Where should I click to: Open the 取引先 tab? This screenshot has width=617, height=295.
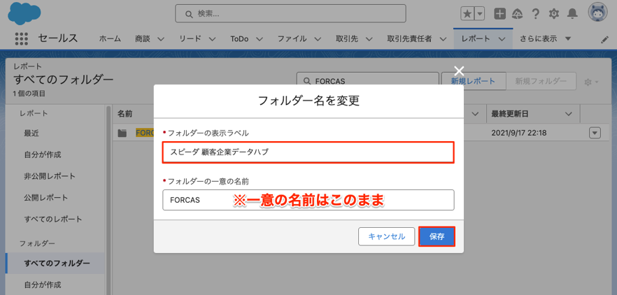(x=347, y=38)
